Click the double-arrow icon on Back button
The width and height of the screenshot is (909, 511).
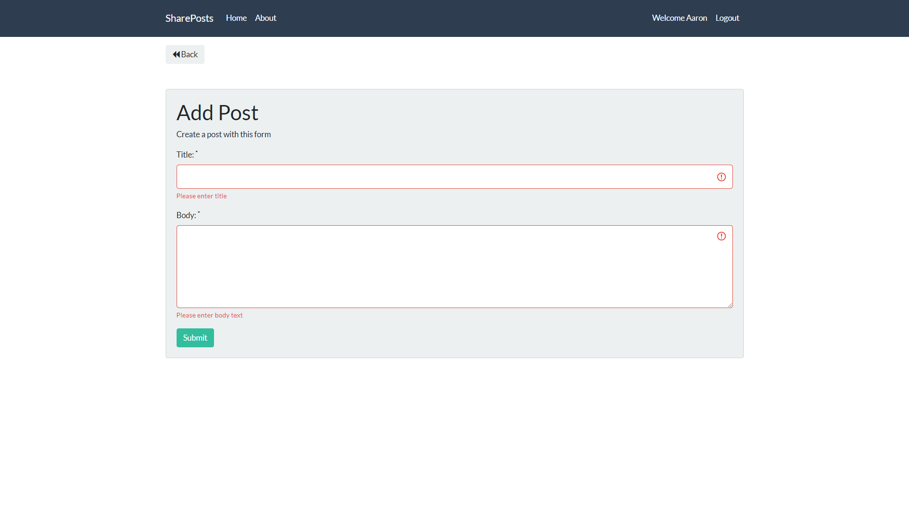(x=176, y=54)
